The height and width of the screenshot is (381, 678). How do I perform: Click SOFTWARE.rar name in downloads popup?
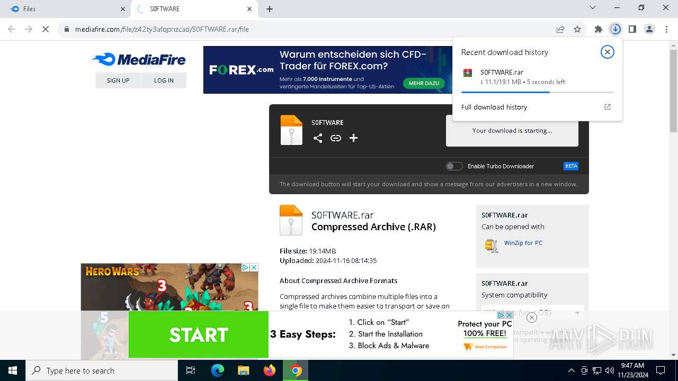(502, 72)
